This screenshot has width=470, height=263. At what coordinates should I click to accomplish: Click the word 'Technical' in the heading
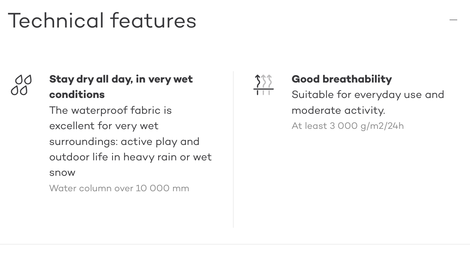point(56,21)
